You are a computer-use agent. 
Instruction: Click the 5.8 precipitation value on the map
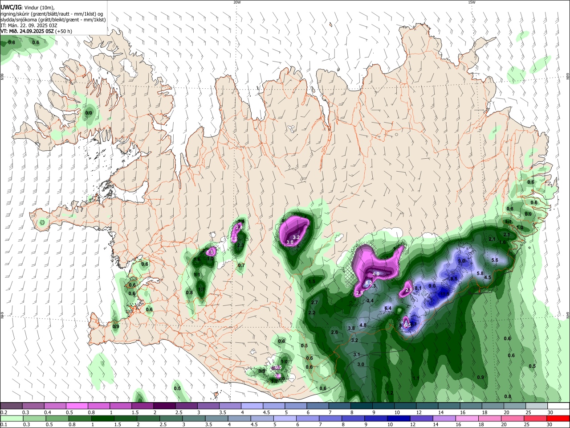480,273
